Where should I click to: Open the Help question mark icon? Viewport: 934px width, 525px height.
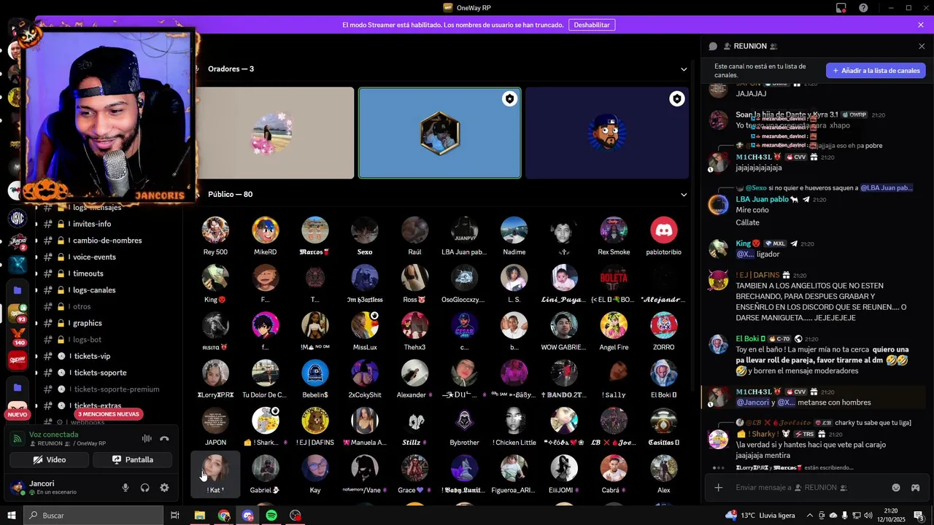863,8
